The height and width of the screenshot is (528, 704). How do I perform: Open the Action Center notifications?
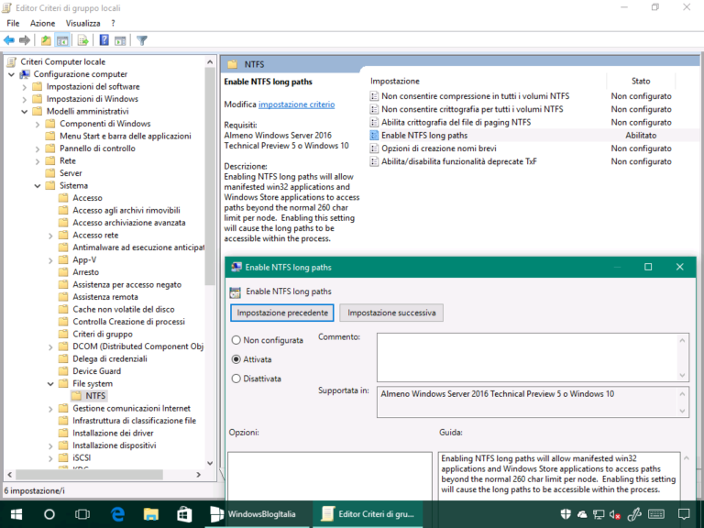(x=684, y=514)
